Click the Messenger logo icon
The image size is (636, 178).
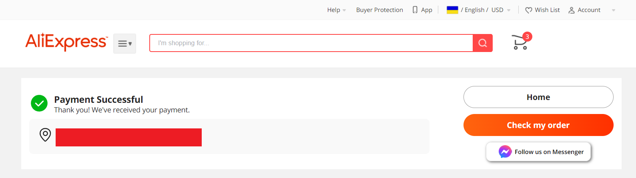click(505, 152)
